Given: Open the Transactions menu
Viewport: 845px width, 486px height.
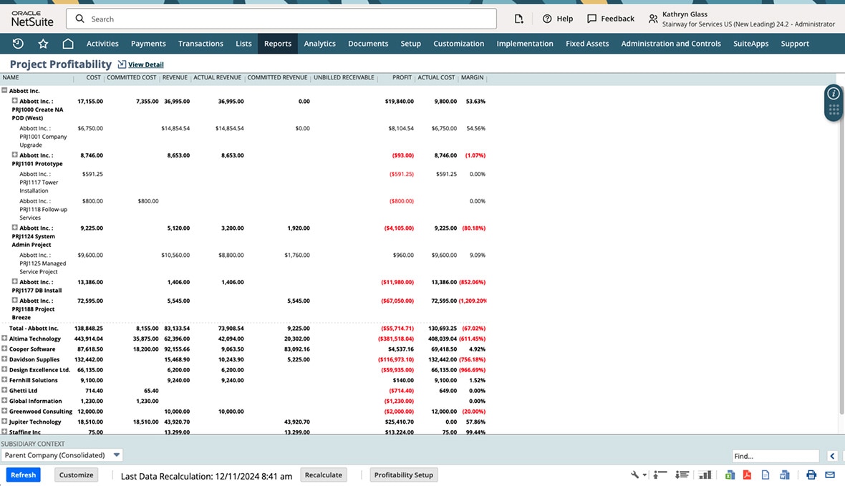Looking at the screenshot, I should point(201,44).
